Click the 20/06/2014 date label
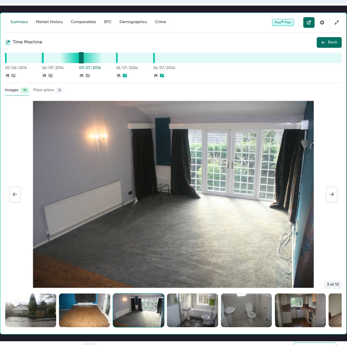Screen dimensions: 347x345 point(16,68)
